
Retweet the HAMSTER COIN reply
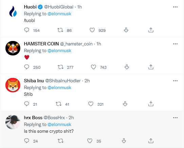60,67
